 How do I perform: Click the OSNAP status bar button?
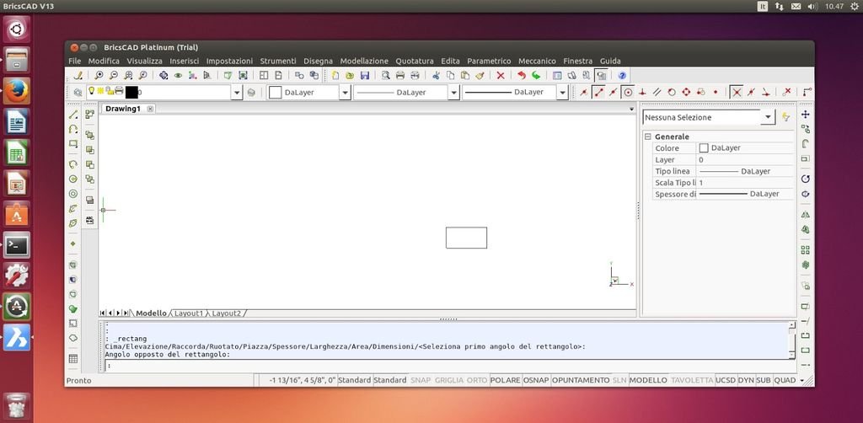535,380
